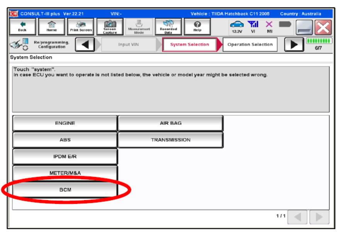The height and width of the screenshot is (233, 337).
Task: Select the IPDM E/R system
Action: [x=65, y=156]
